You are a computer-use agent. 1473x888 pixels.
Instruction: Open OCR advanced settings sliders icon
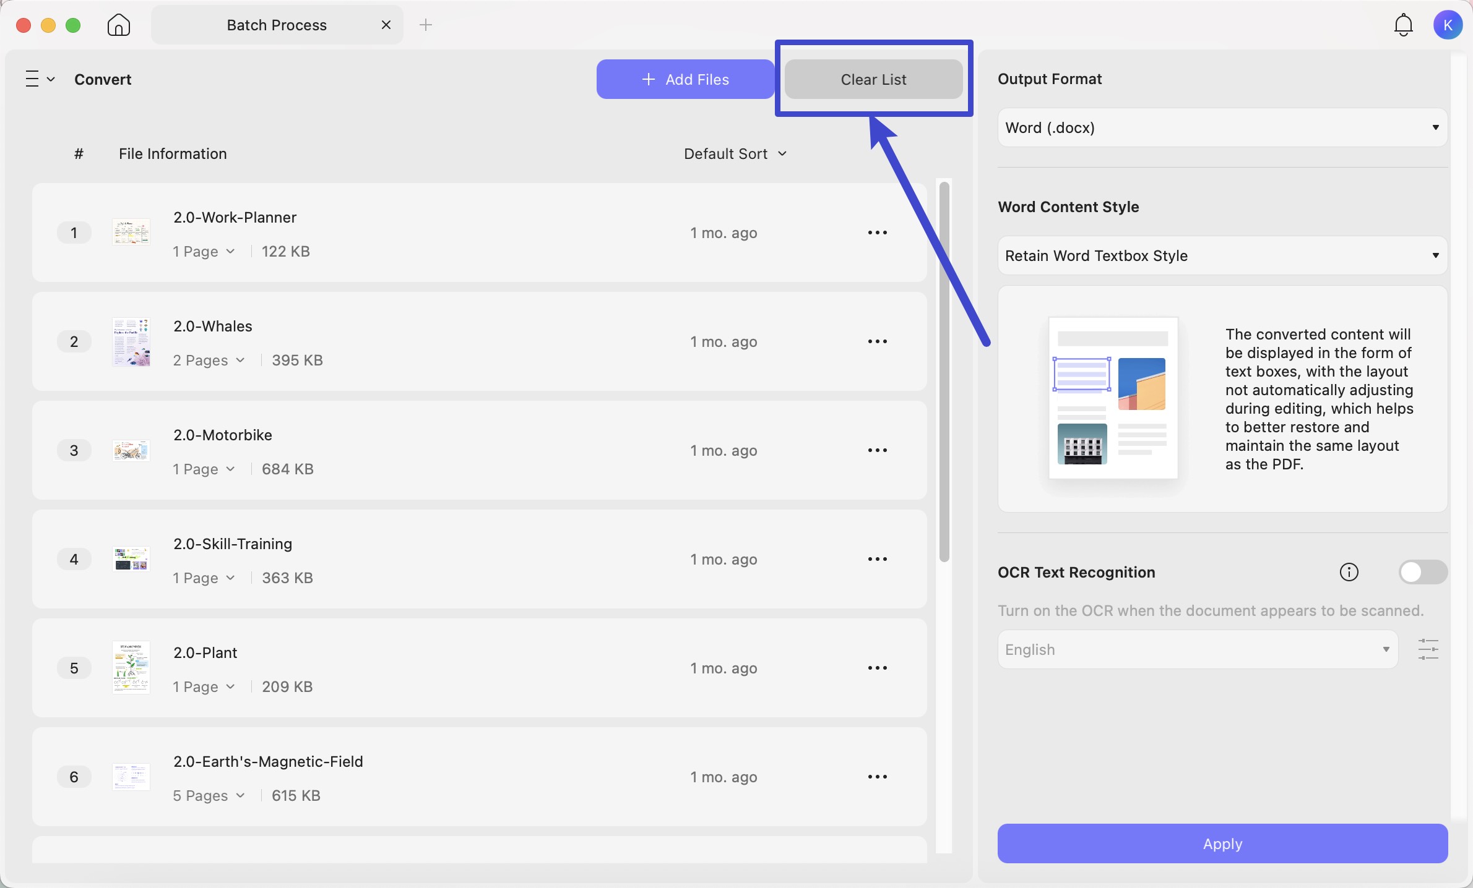[x=1428, y=649]
